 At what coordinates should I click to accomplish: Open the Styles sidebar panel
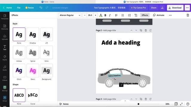pyautogui.click(x=5, y=58)
